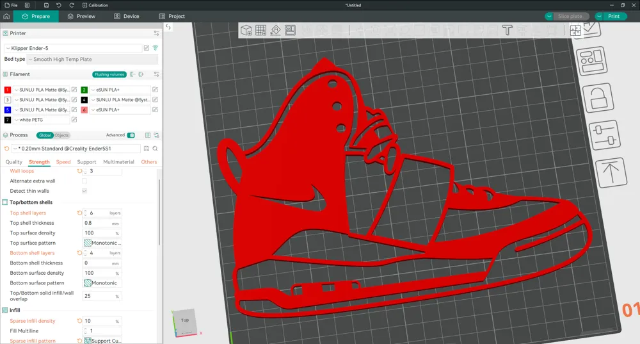Viewport: 640px width, 344px height.
Task: Open the Bottom surface pattern dropdown
Action: [102, 283]
